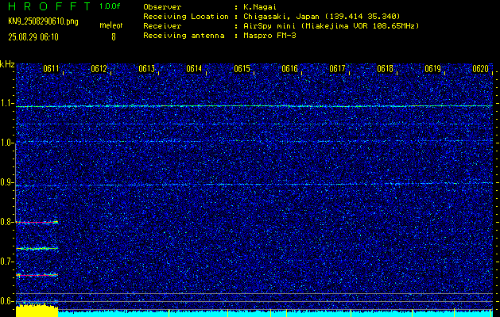Click the 0.8 frequency axis label

point(6,222)
